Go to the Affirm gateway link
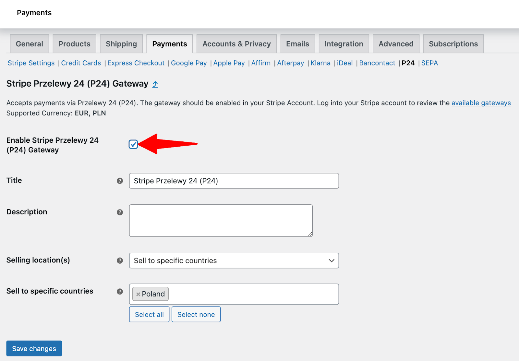This screenshot has width=519, height=361. pyautogui.click(x=261, y=63)
